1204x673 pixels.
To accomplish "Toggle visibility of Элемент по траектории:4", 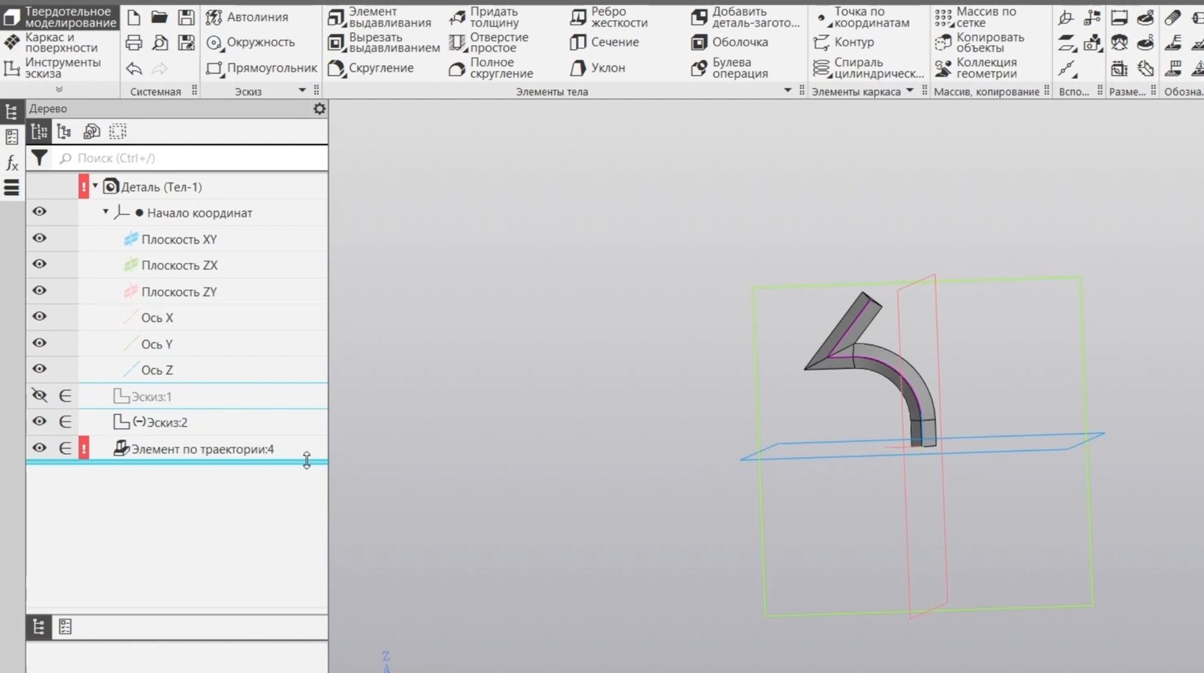I will click(39, 448).
